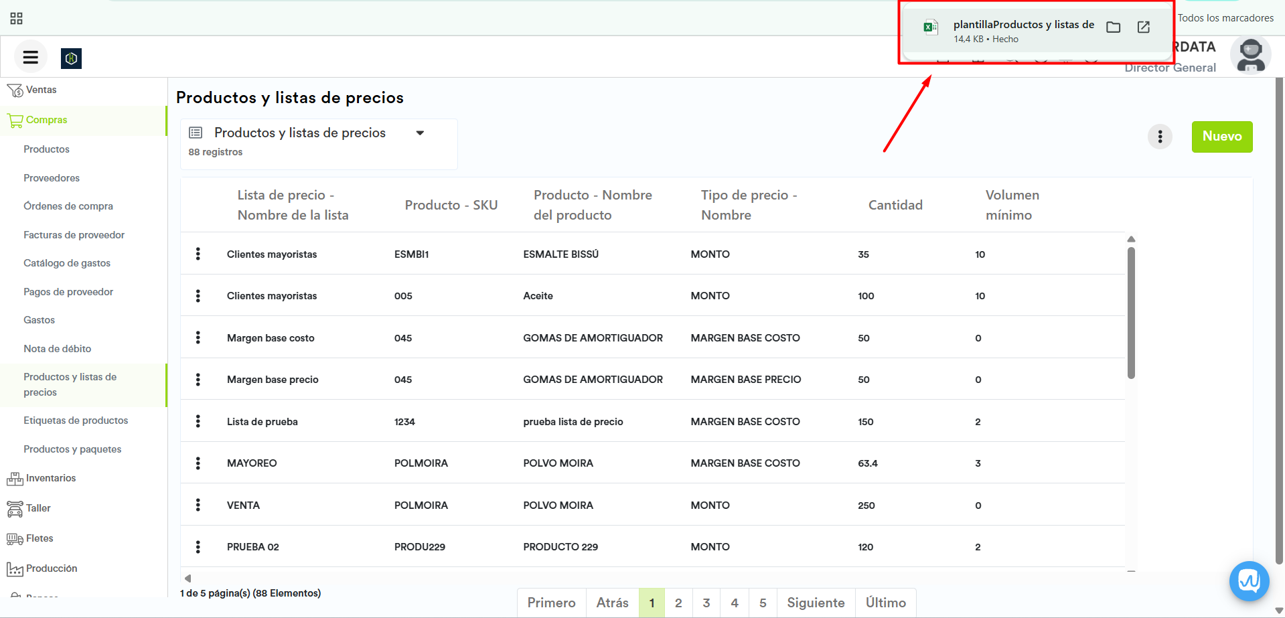Open the chat support widget
The height and width of the screenshot is (618, 1285).
coord(1249,581)
